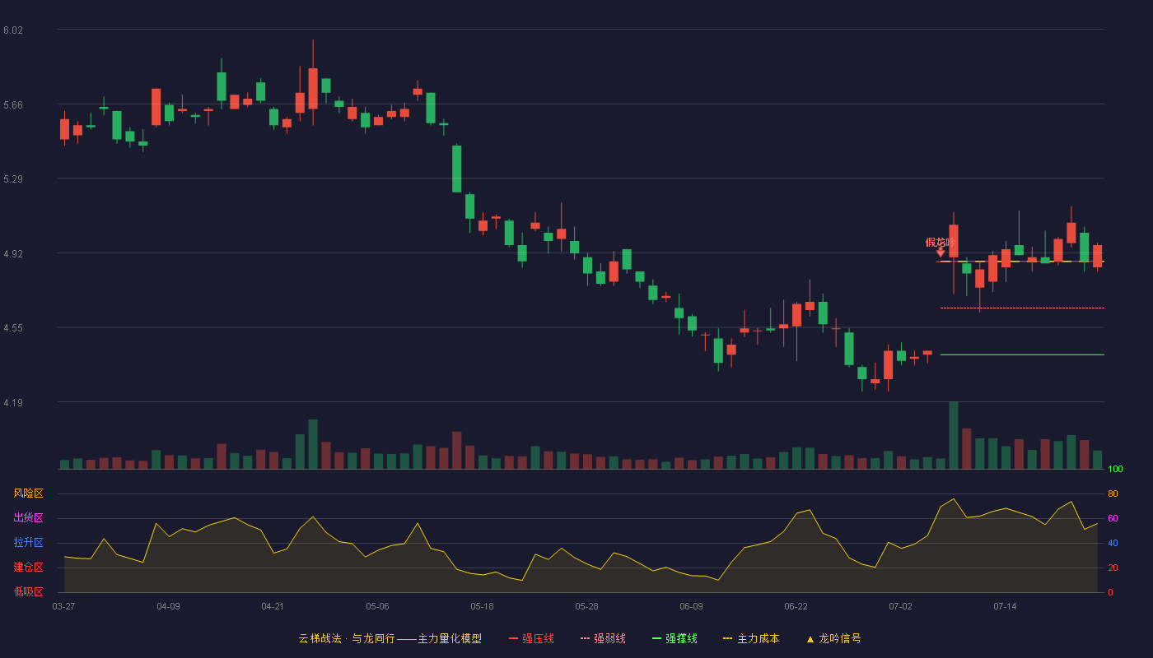Click the 6.02 price axis label
Screen dimensions: 1153x658
coord(13,30)
